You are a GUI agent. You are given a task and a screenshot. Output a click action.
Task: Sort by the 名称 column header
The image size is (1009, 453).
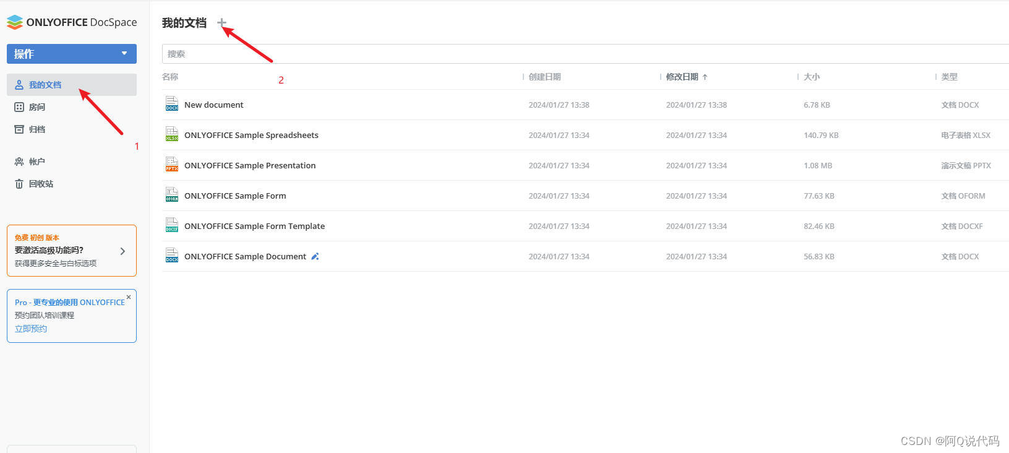coord(170,77)
